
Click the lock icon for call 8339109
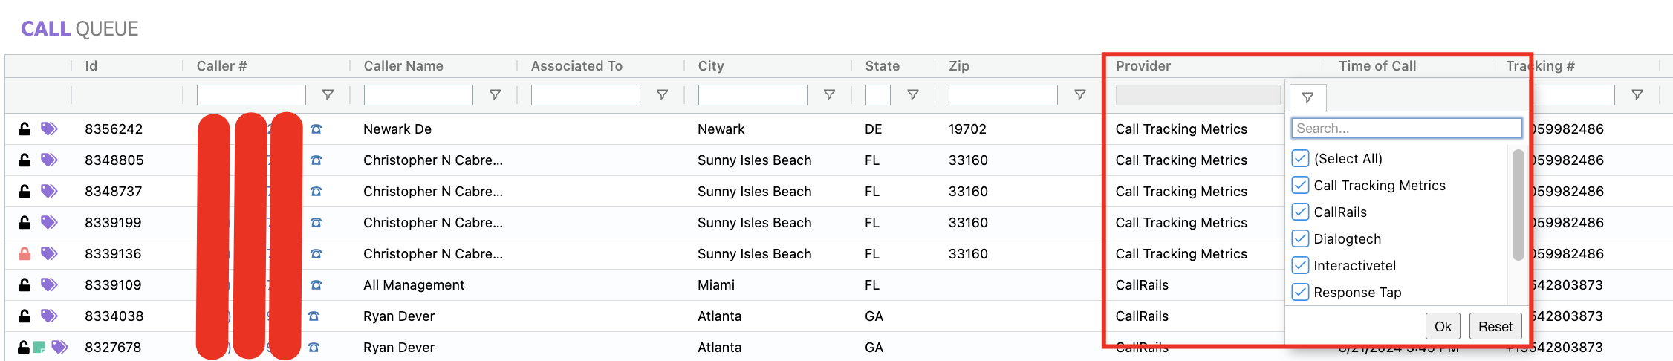tap(25, 285)
